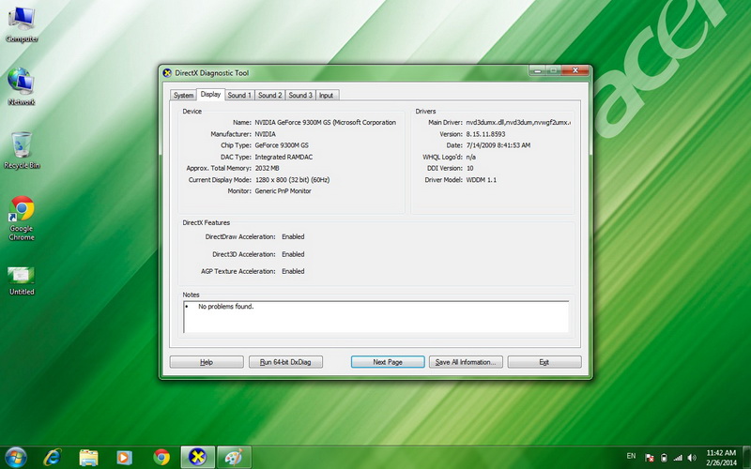Select the Untitled file on desktop

[x=22, y=280]
